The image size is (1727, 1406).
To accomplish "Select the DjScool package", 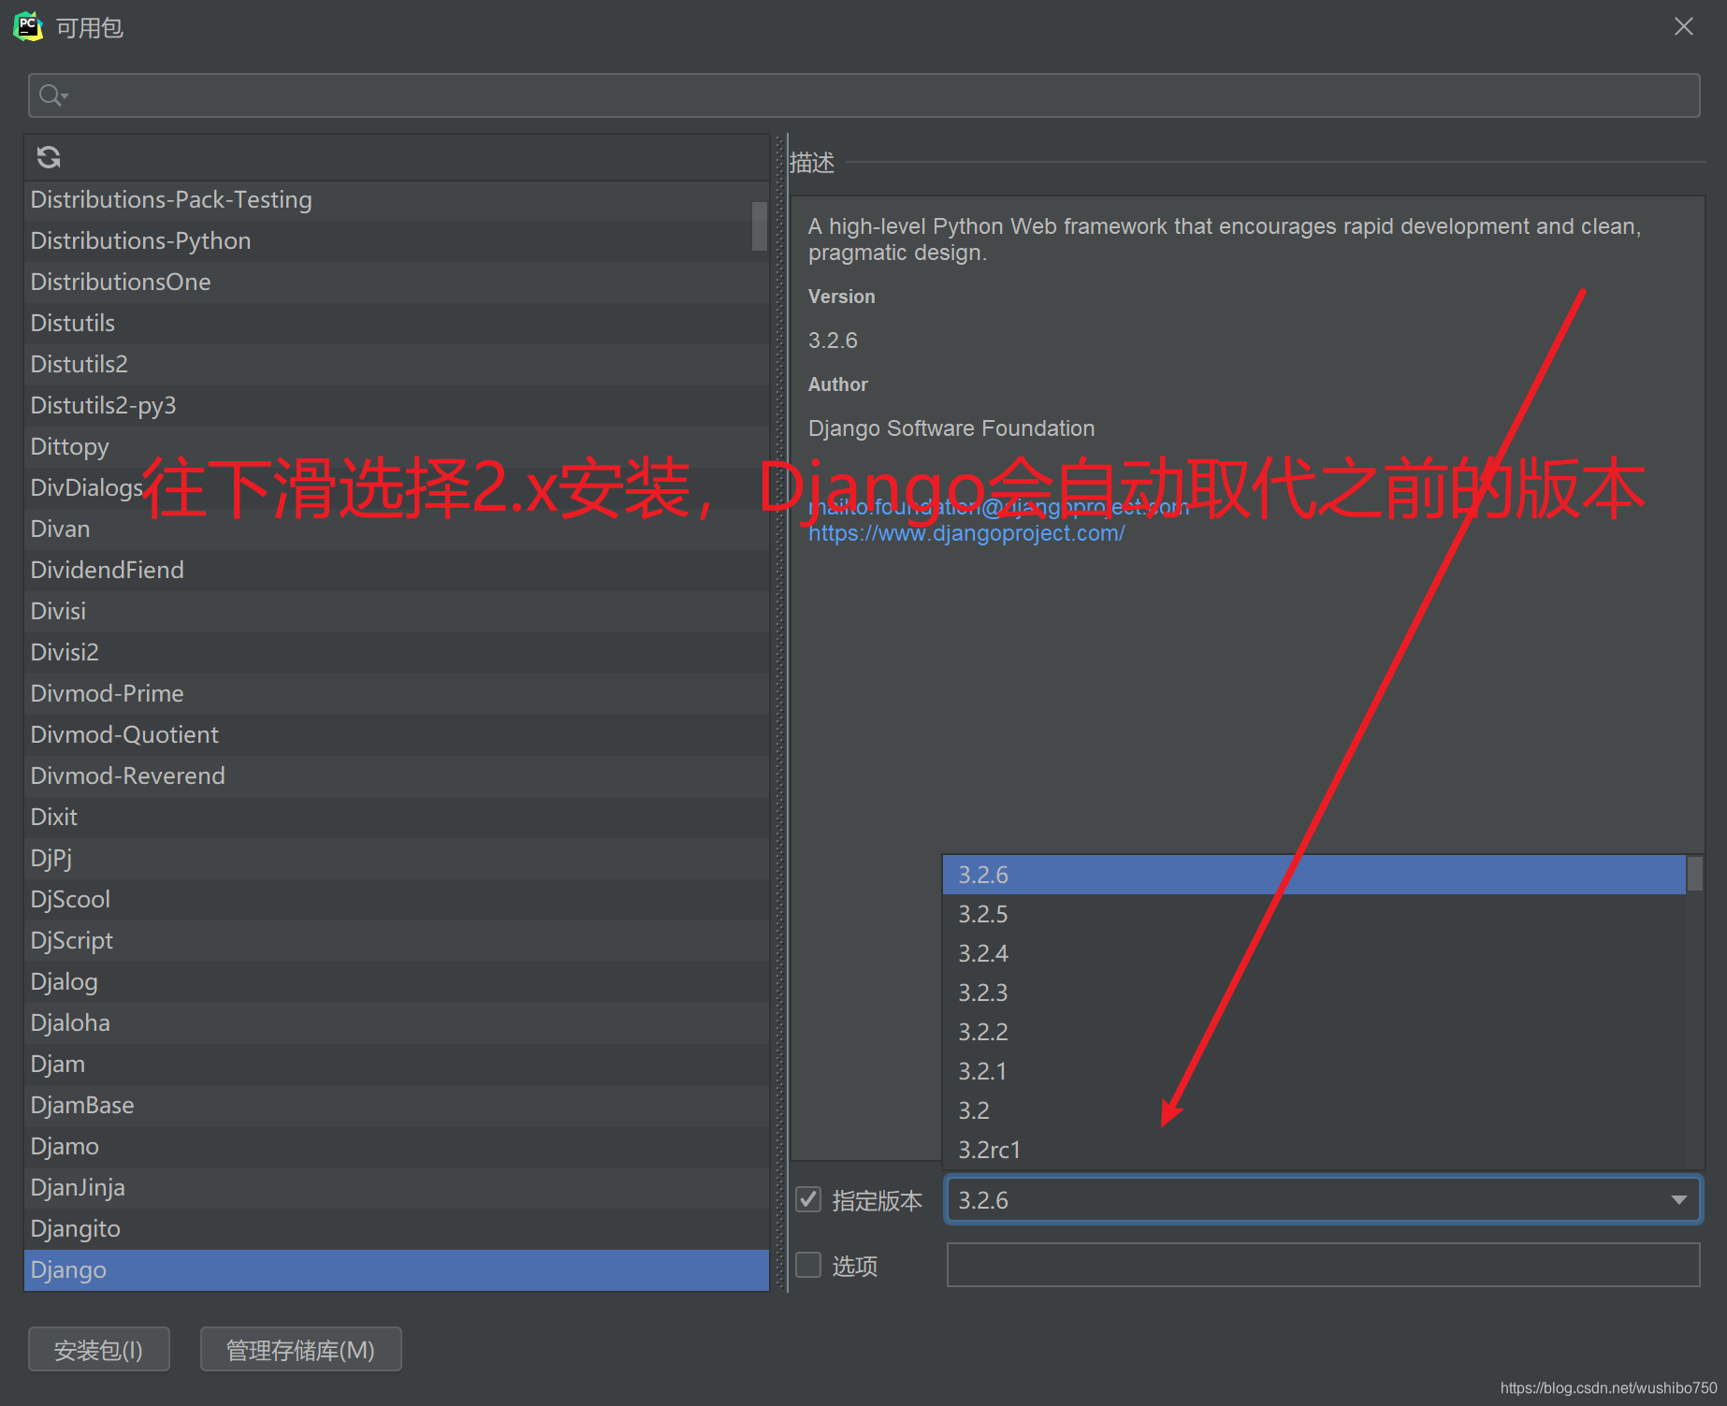I will (397, 900).
